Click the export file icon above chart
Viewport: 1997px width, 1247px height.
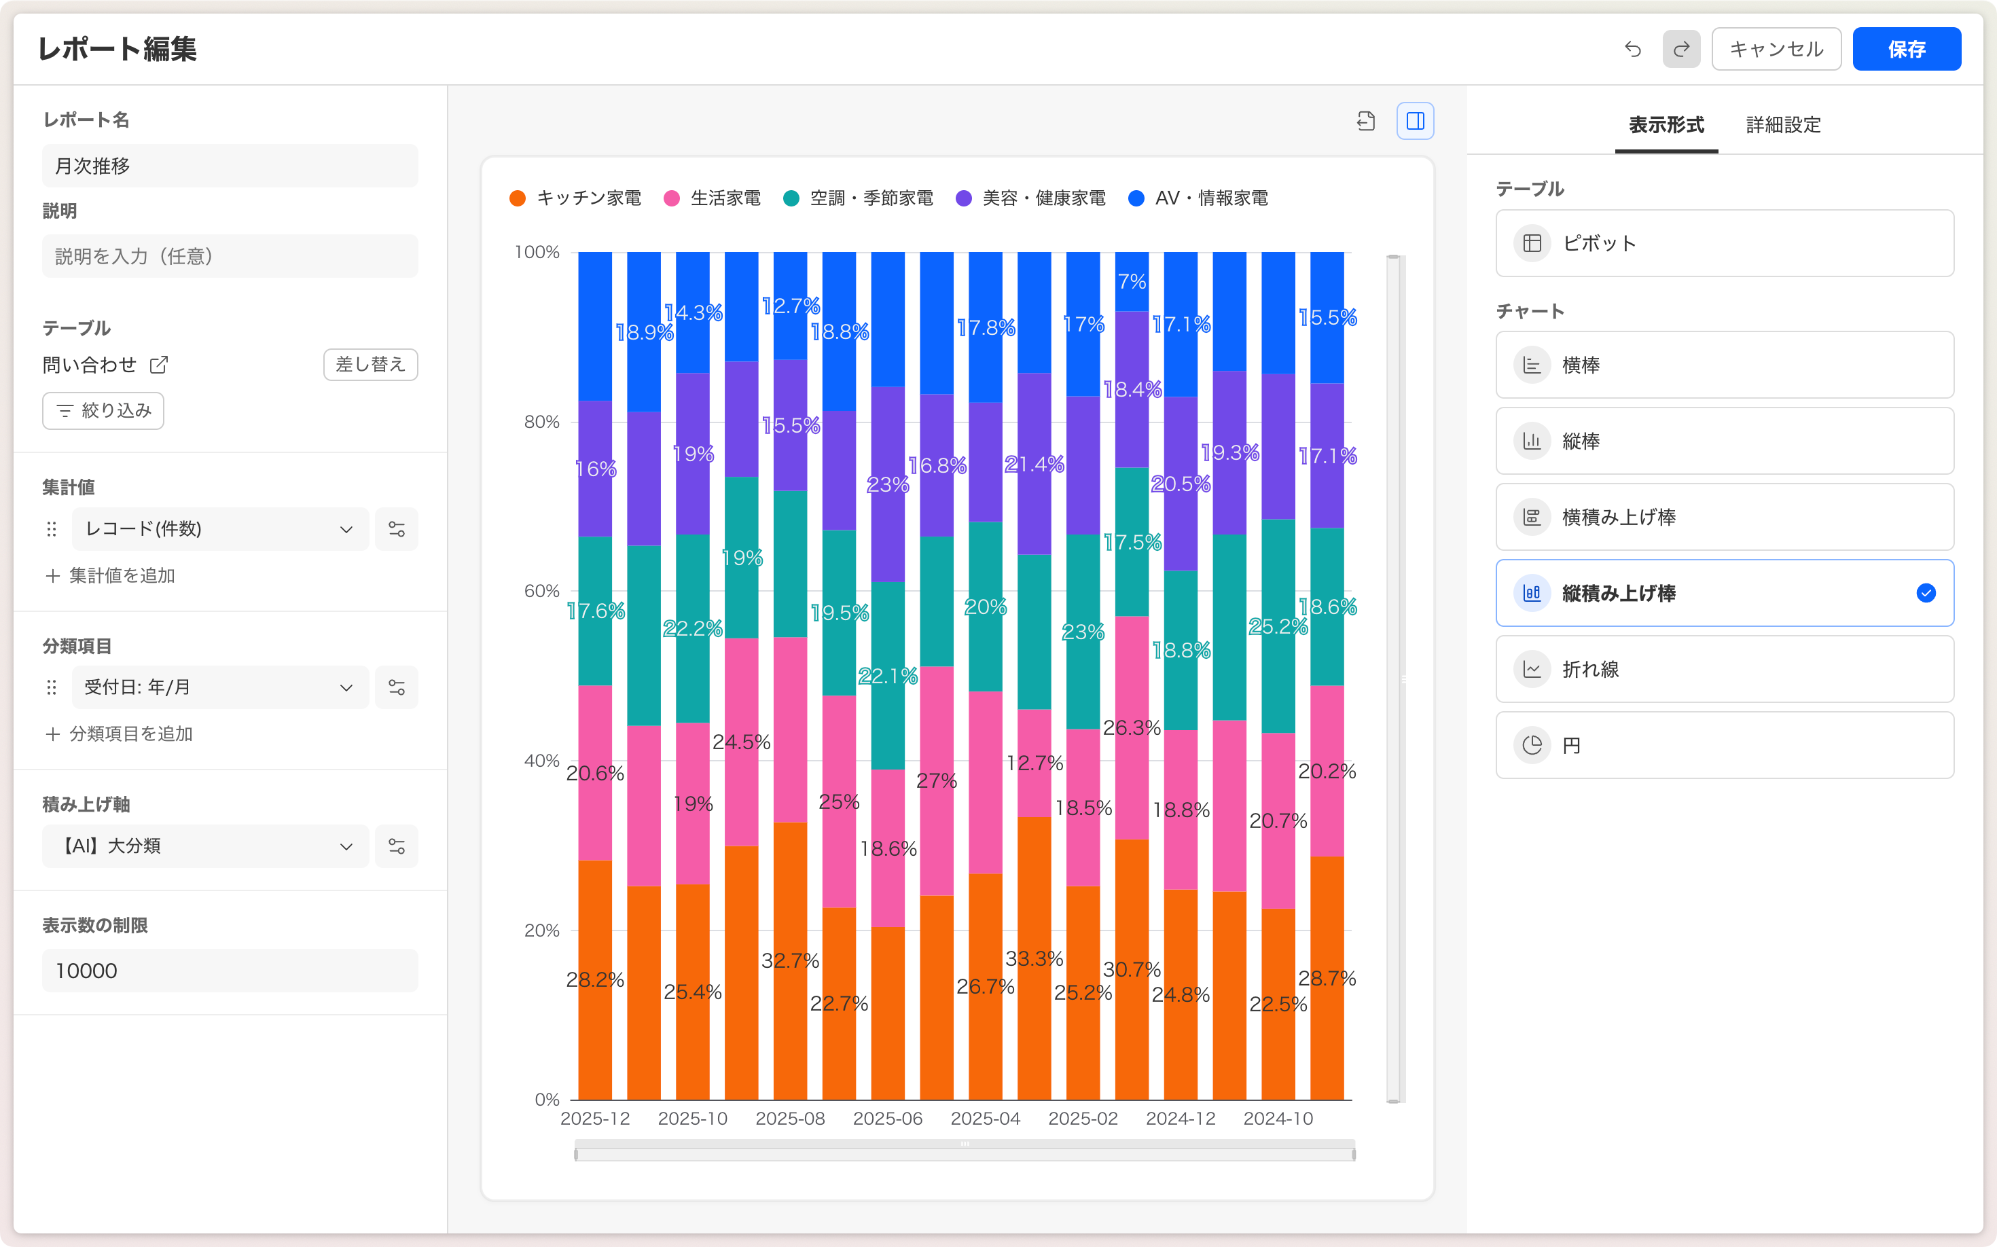click(1366, 121)
